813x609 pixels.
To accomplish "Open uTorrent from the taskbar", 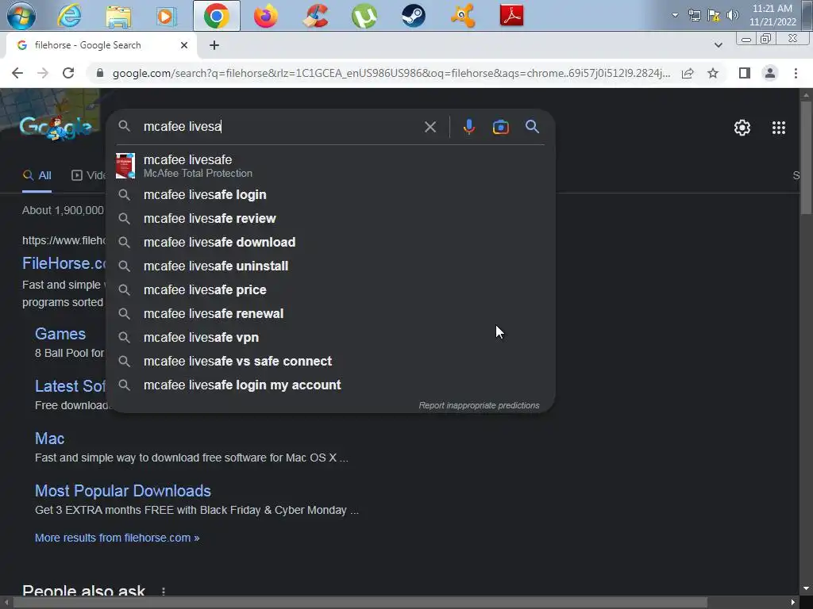I will point(364,16).
